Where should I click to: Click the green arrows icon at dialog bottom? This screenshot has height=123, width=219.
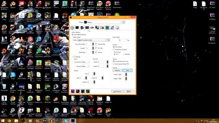pos(83,91)
